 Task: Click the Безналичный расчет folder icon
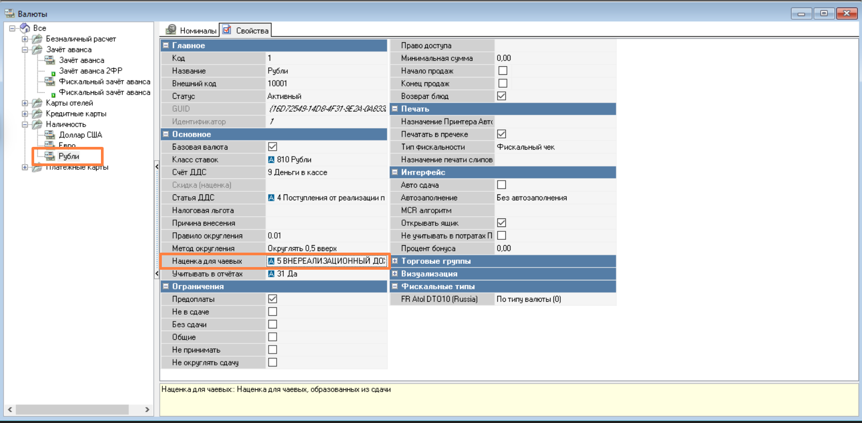tap(37, 39)
